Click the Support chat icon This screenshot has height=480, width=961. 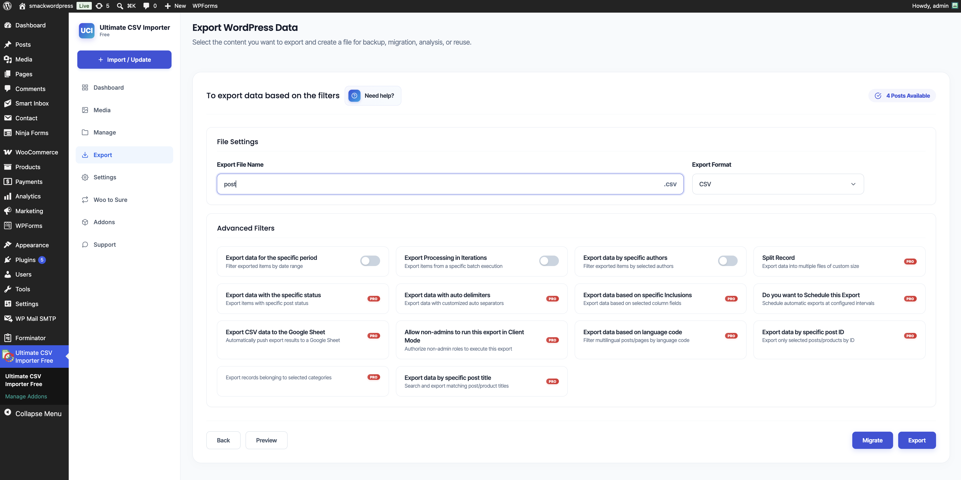coord(85,244)
